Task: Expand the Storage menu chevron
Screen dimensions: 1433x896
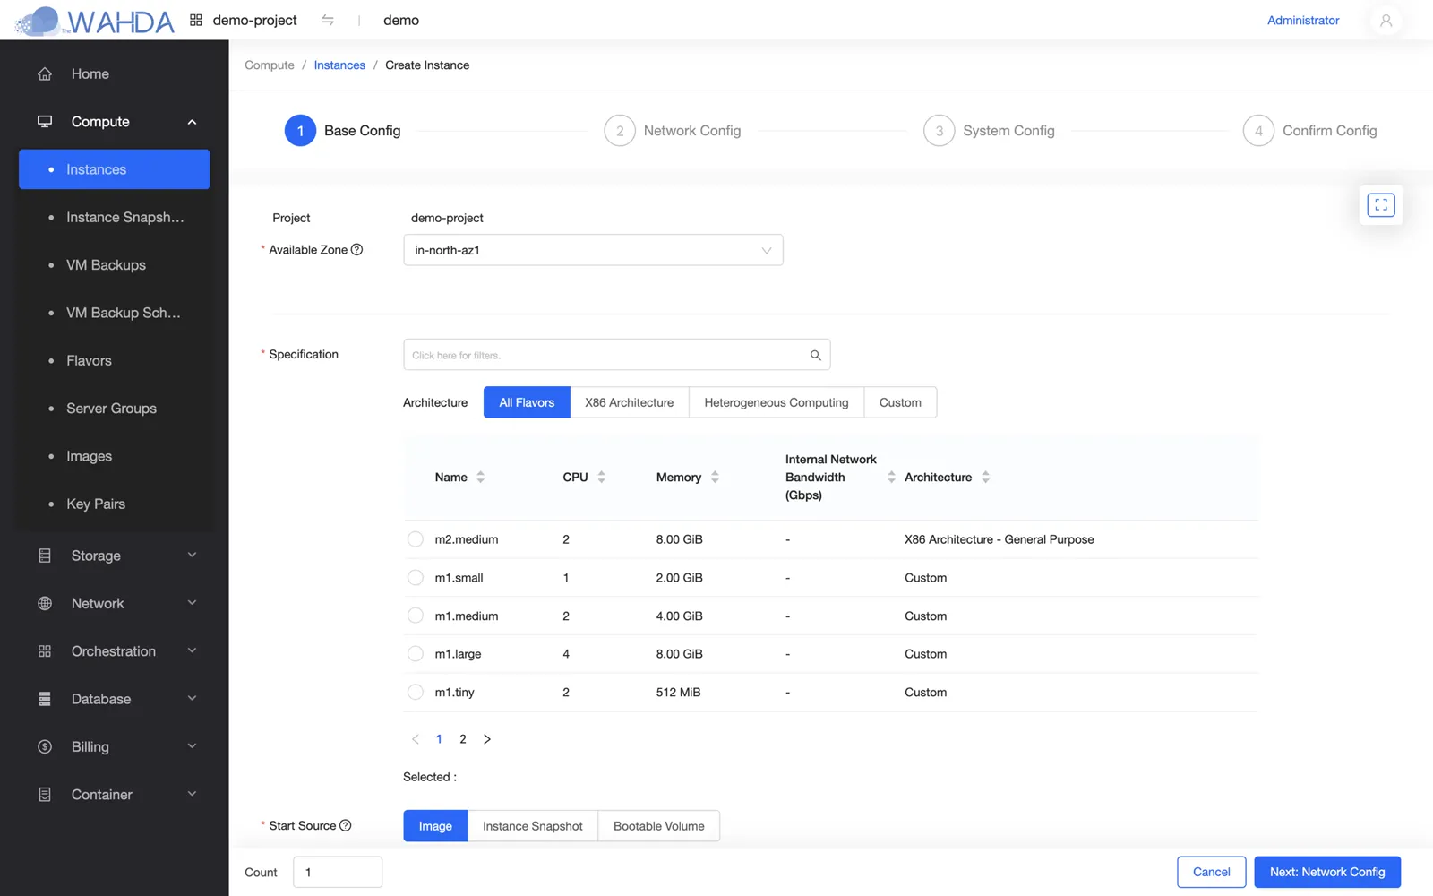Action: (192, 556)
